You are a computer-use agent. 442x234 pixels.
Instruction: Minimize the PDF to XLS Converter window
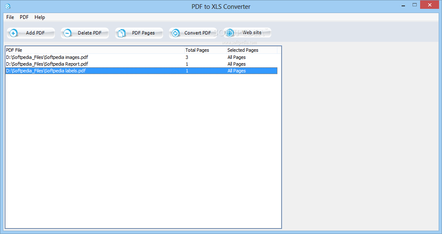pyautogui.click(x=403, y=5)
